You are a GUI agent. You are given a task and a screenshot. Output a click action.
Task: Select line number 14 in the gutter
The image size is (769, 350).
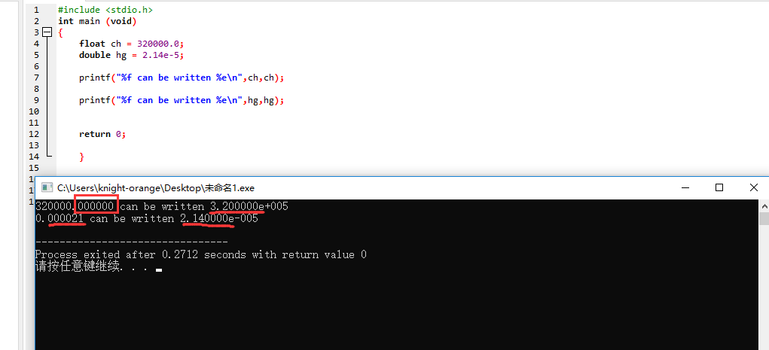[x=33, y=157]
